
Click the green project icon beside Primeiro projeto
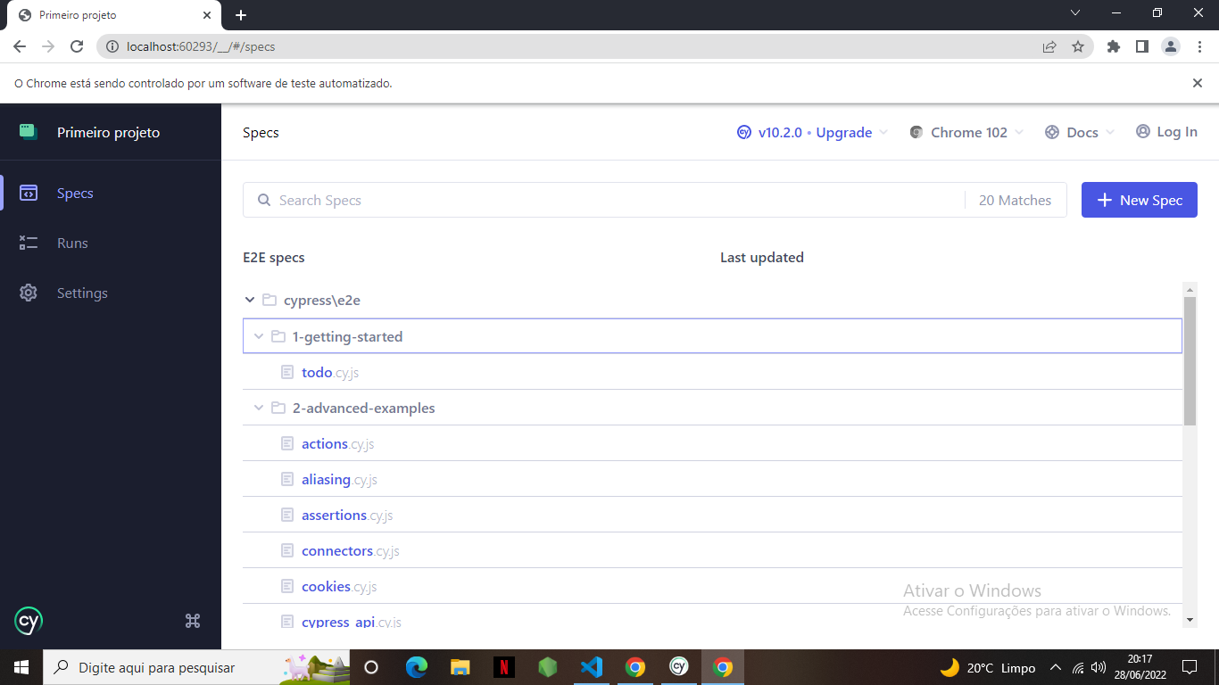[29, 132]
